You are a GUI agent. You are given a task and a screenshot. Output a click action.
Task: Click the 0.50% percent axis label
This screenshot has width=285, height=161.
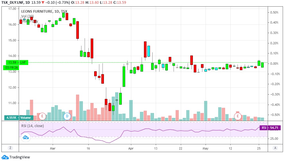[274, 12]
